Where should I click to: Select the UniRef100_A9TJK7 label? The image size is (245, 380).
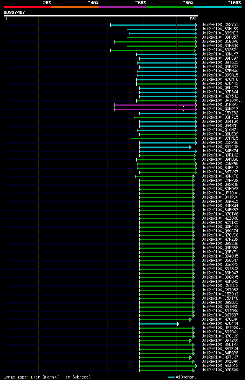click(x=220, y=357)
